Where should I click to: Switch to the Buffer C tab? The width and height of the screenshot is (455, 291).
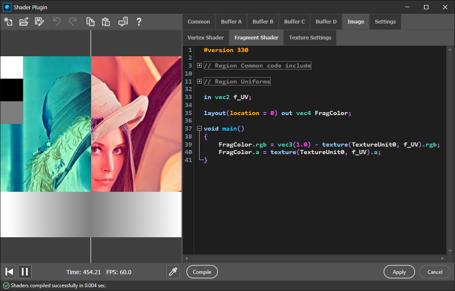295,22
